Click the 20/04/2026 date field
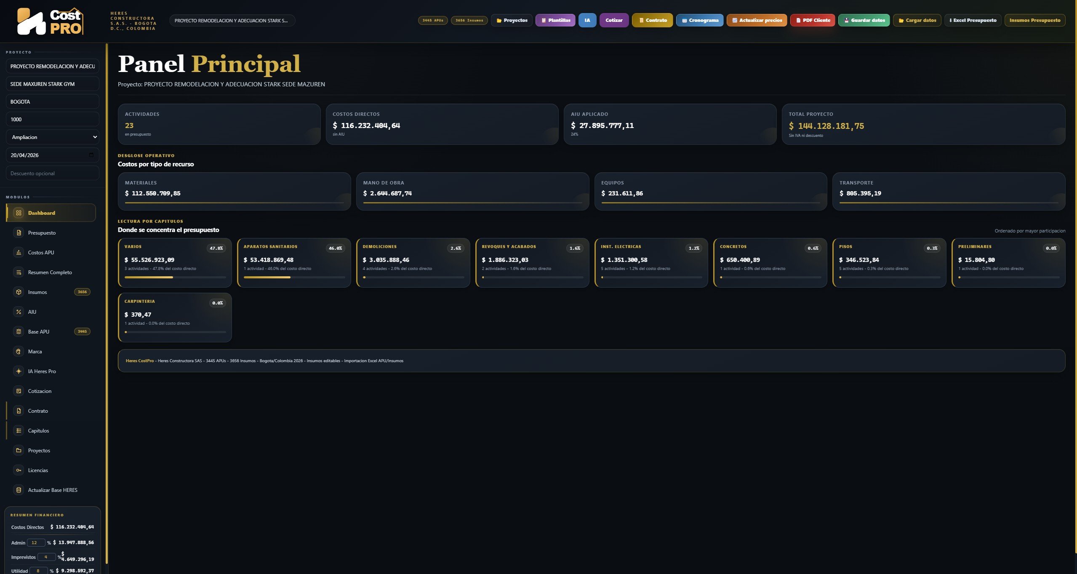 point(53,155)
